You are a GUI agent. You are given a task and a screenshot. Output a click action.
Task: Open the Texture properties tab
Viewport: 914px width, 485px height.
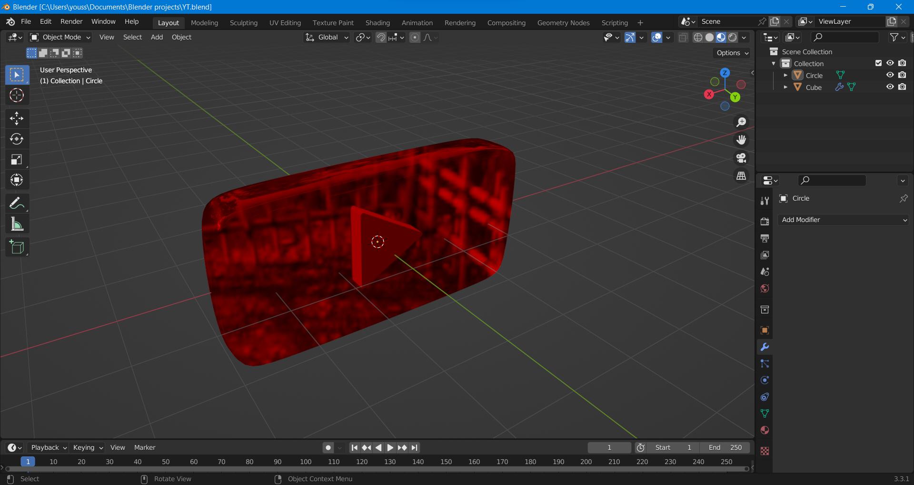coord(765,451)
